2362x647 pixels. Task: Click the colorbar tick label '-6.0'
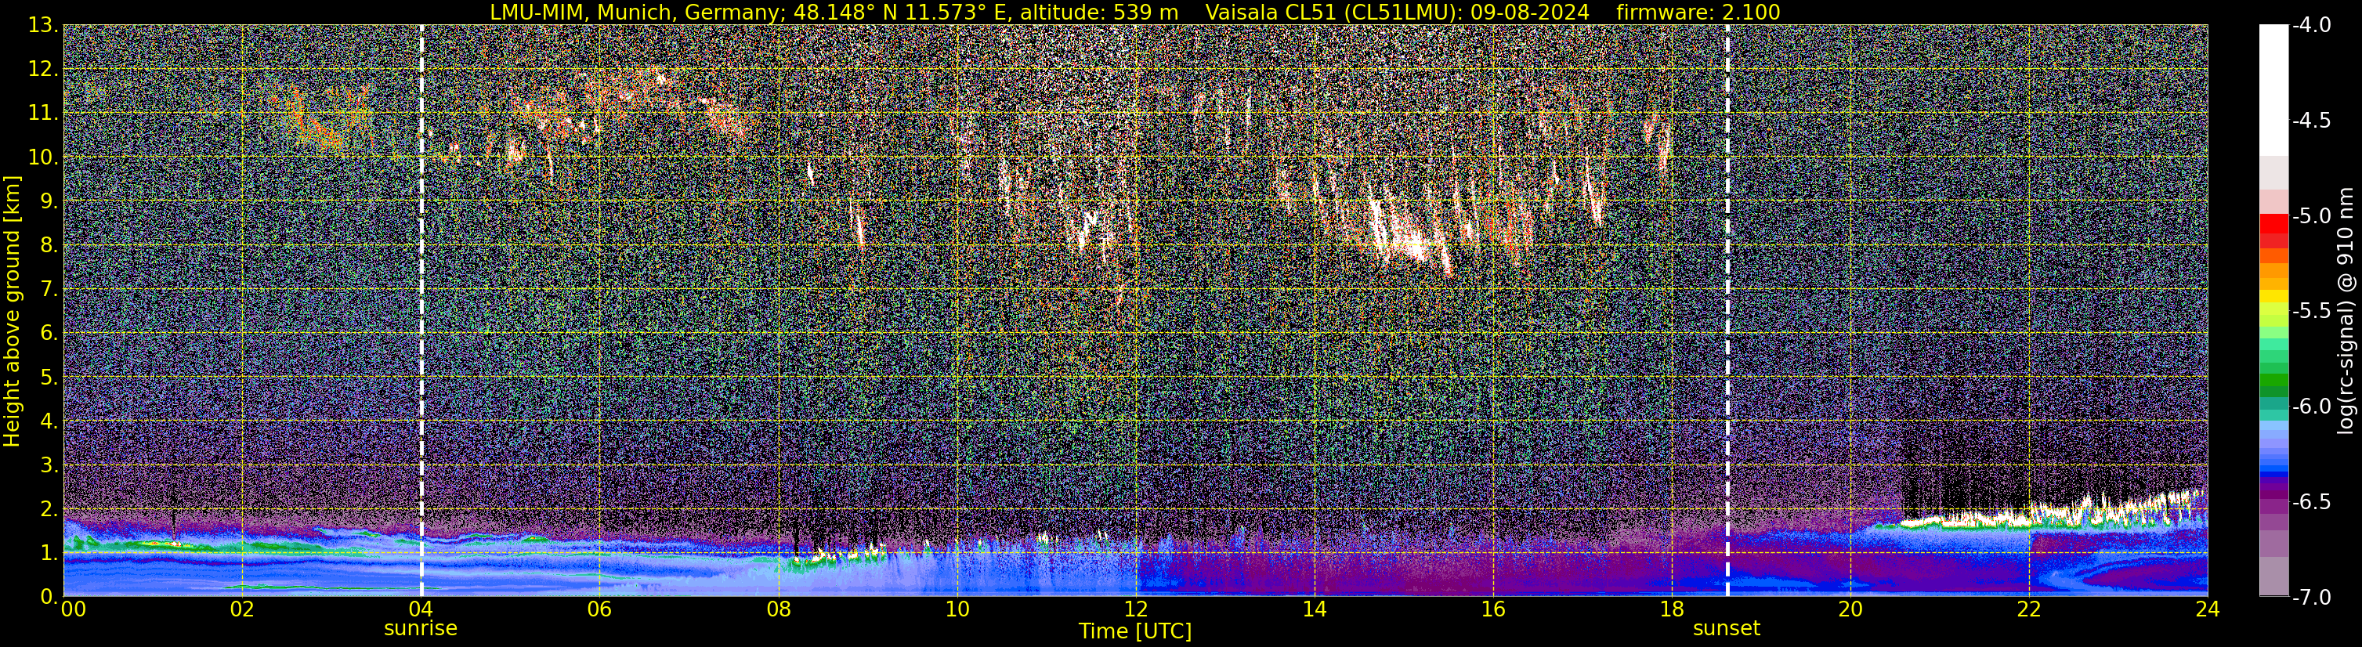2312,406
